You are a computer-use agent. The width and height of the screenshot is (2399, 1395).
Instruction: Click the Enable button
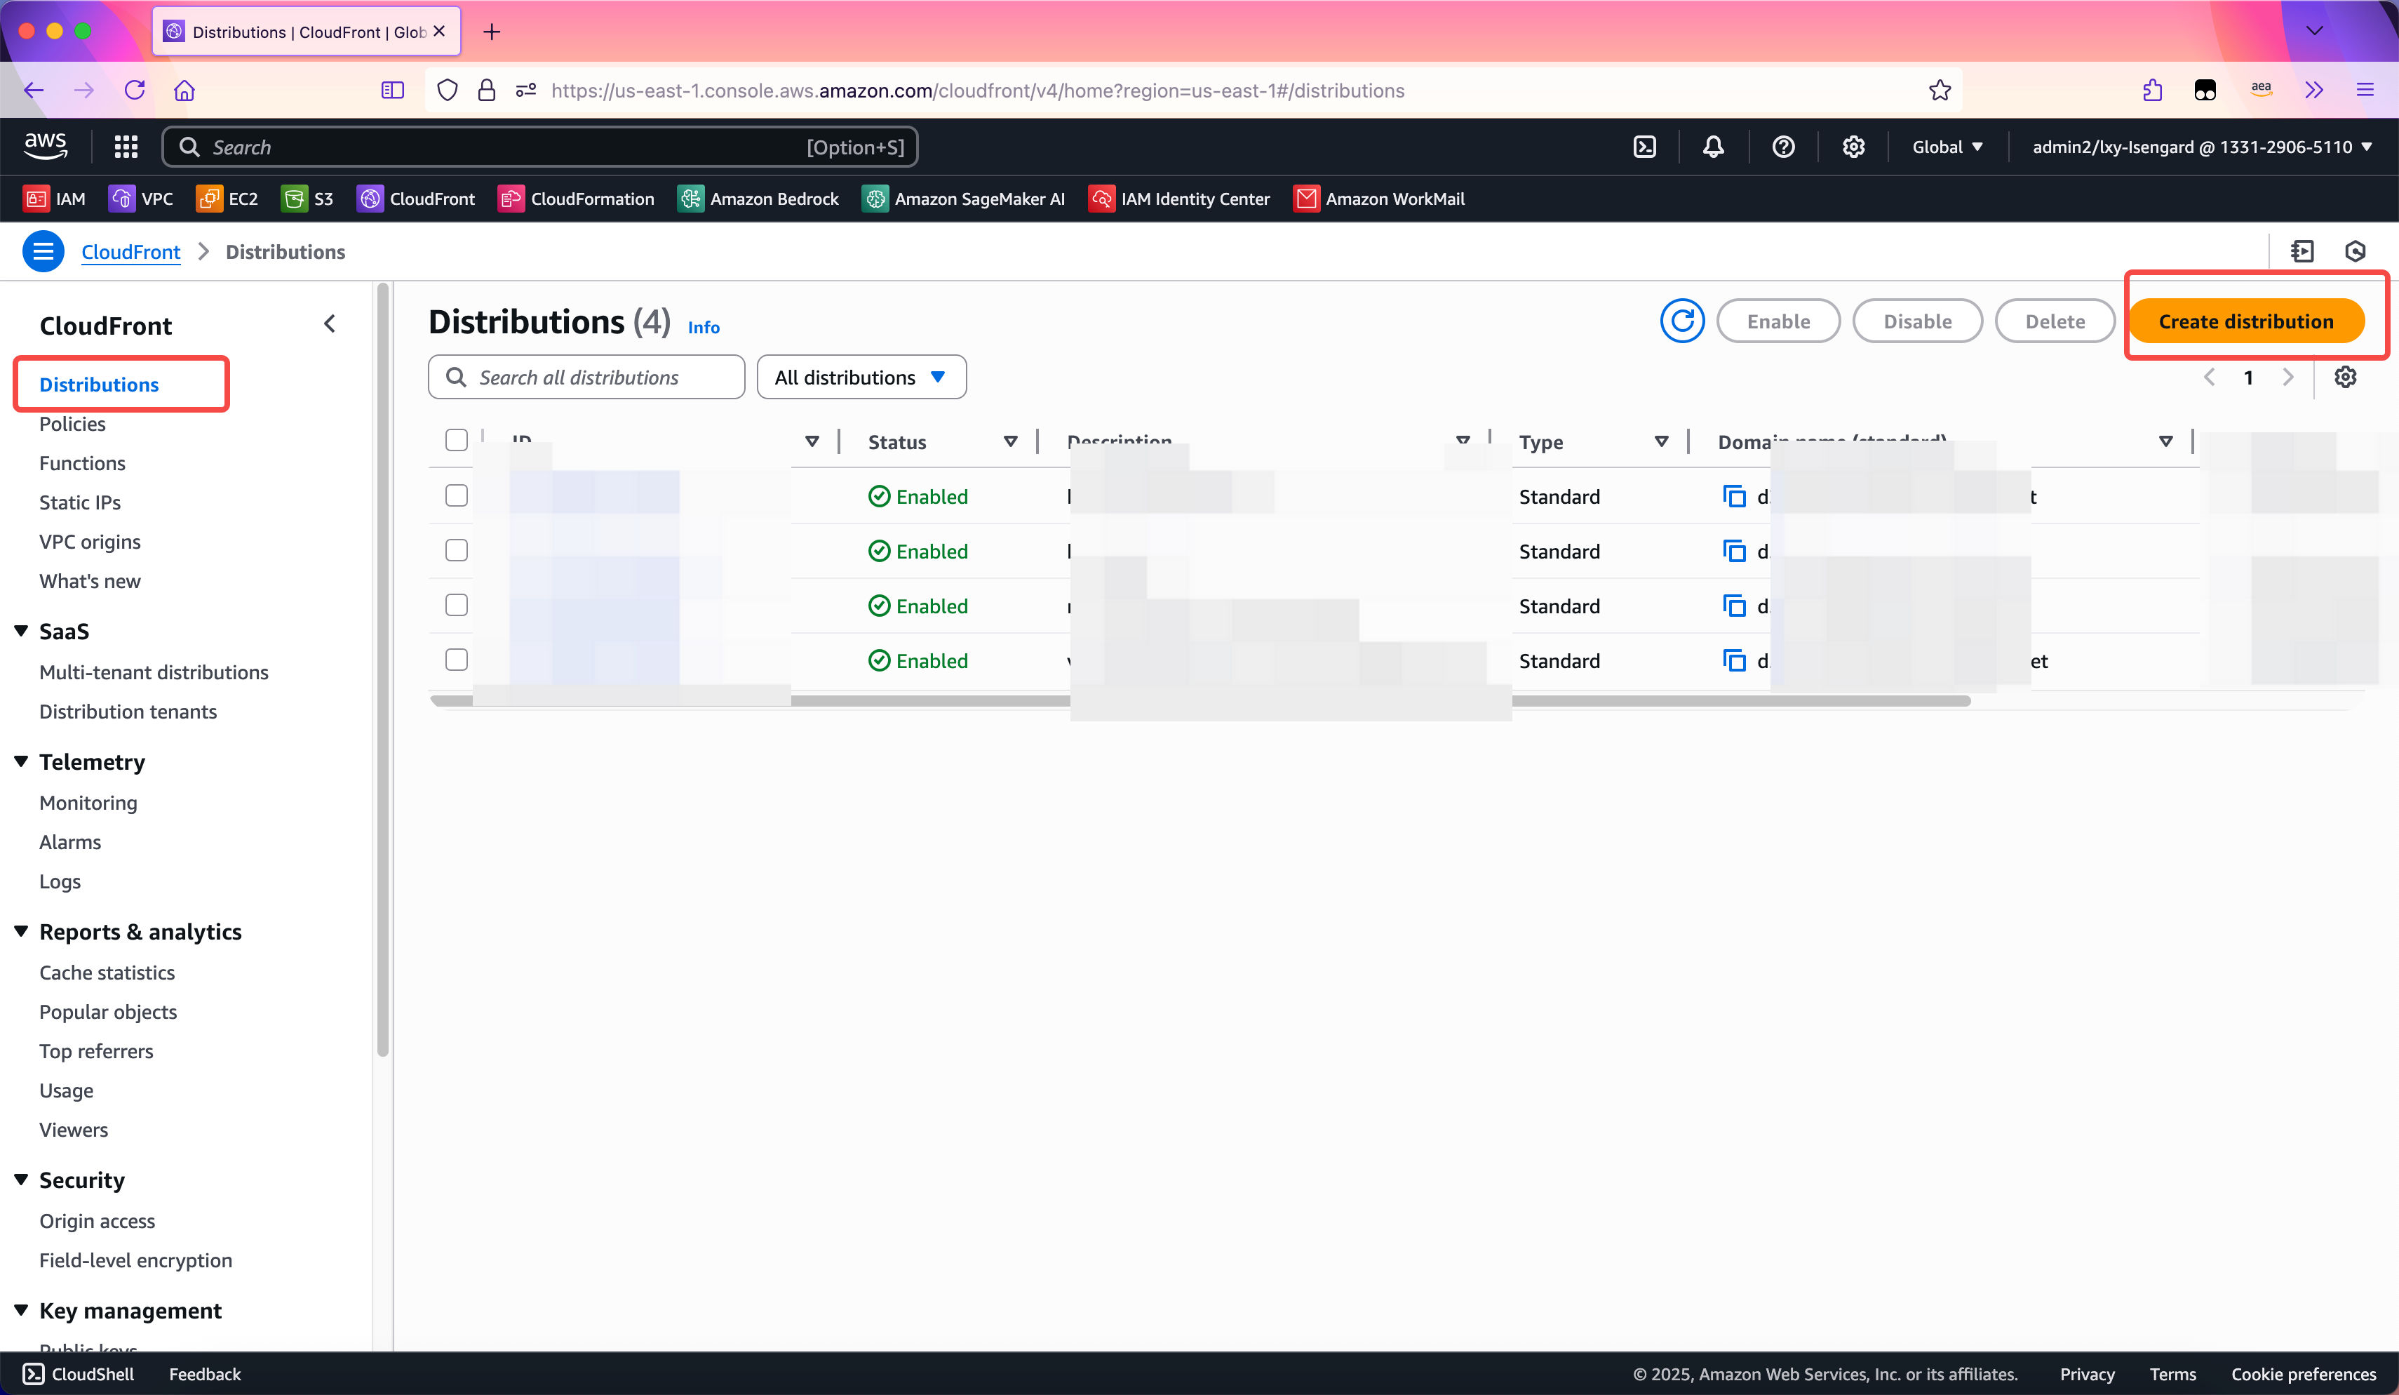point(1778,321)
